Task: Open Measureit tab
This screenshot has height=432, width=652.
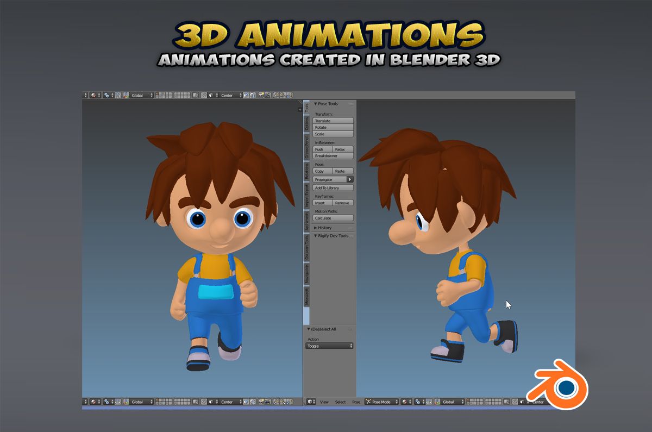Action: point(306,296)
